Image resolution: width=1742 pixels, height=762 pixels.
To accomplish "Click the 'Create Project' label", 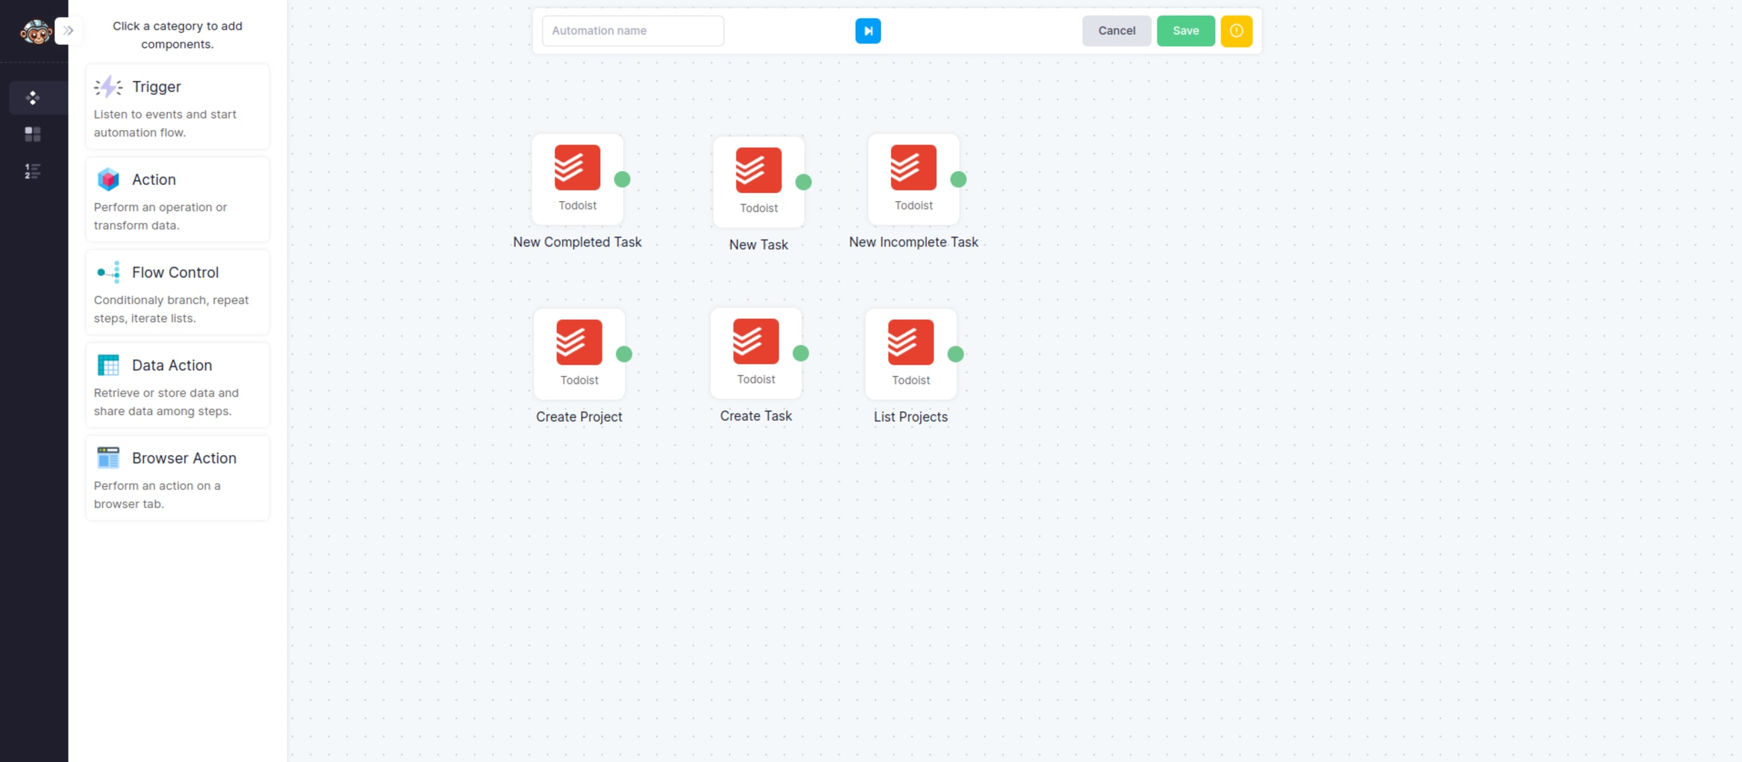I will [580, 416].
